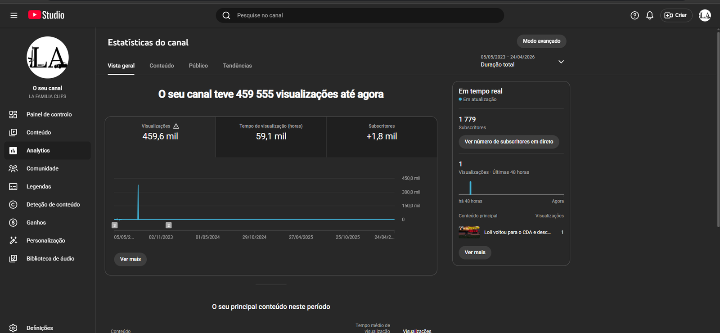Switch to the Público tab
720x333 pixels.
point(198,66)
